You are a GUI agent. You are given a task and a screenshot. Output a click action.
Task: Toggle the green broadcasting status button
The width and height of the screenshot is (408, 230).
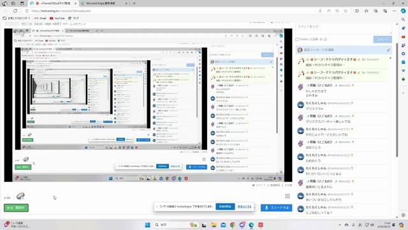pyautogui.click(x=16, y=208)
